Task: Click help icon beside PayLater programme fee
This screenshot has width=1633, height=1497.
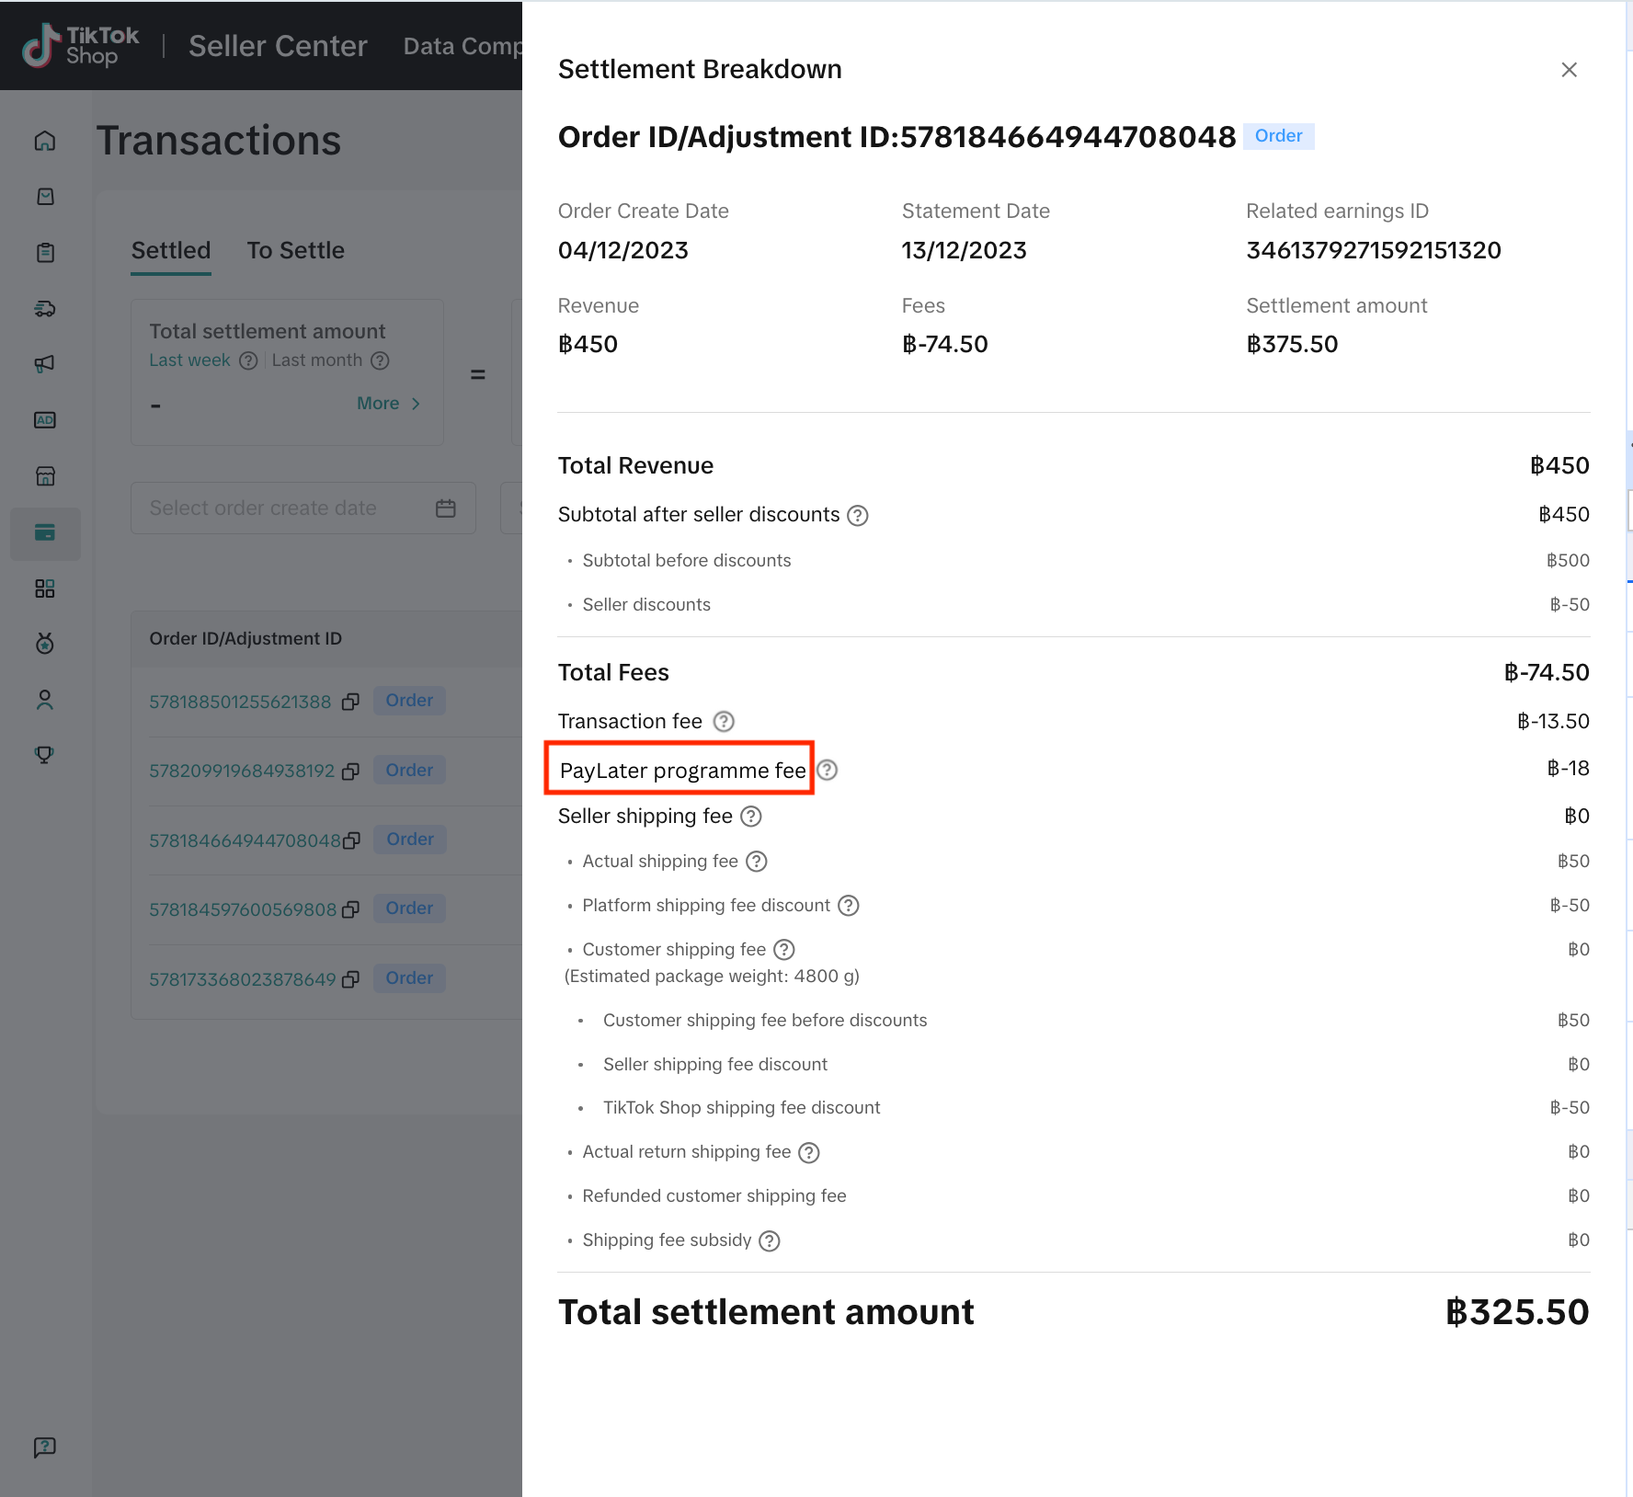Action: coord(828,770)
